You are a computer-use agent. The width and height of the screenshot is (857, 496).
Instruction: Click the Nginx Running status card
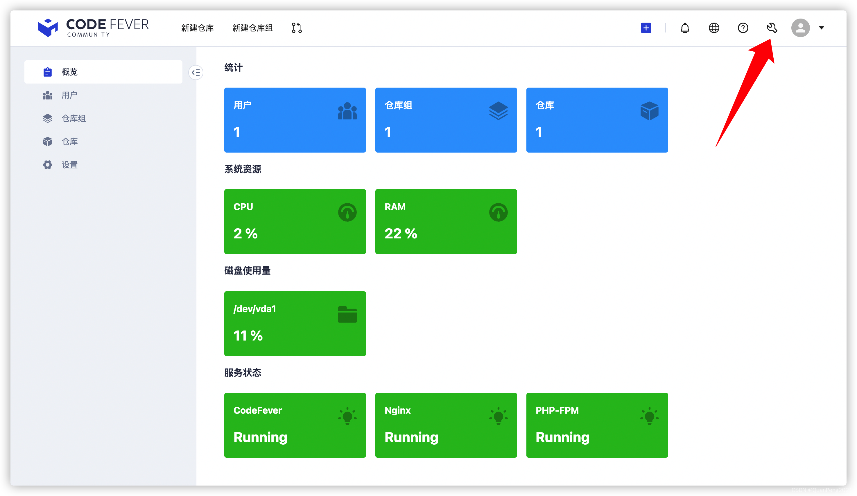point(446,425)
